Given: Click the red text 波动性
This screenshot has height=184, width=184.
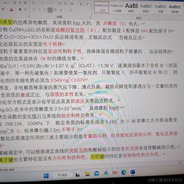Looking at the screenshot, I should click(55, 51).
